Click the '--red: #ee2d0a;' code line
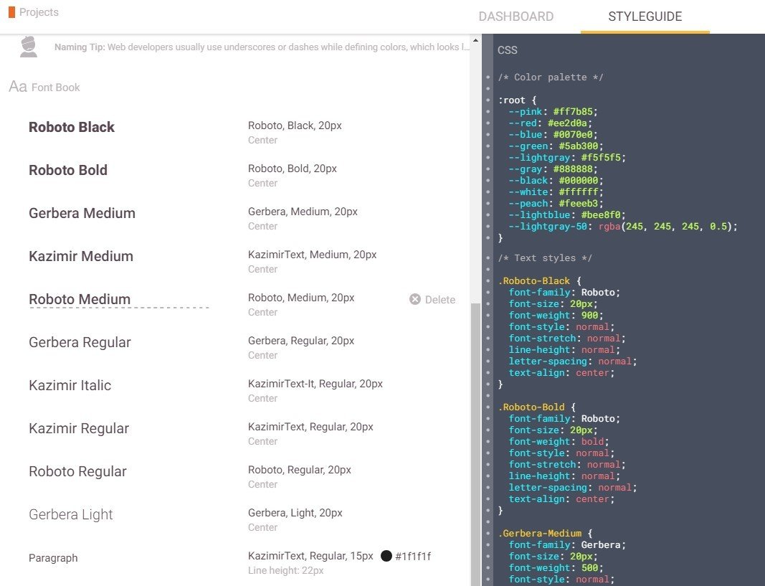This screenshot has width=765, height=586. click(551, 123)
